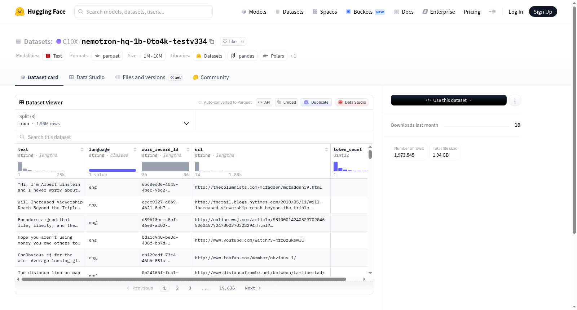This screenshot has height=310, width=577.
Task: Select the Text modality tag
Action: point(54,56)
